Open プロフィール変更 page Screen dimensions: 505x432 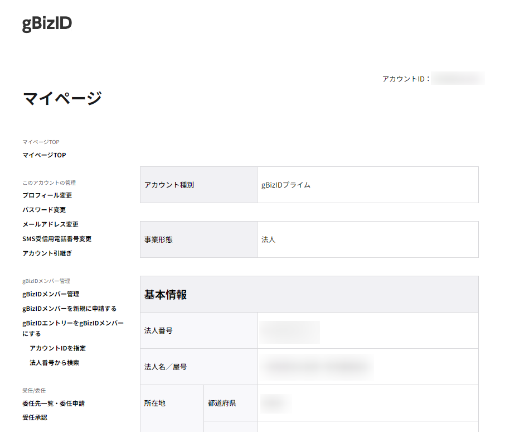47,195
